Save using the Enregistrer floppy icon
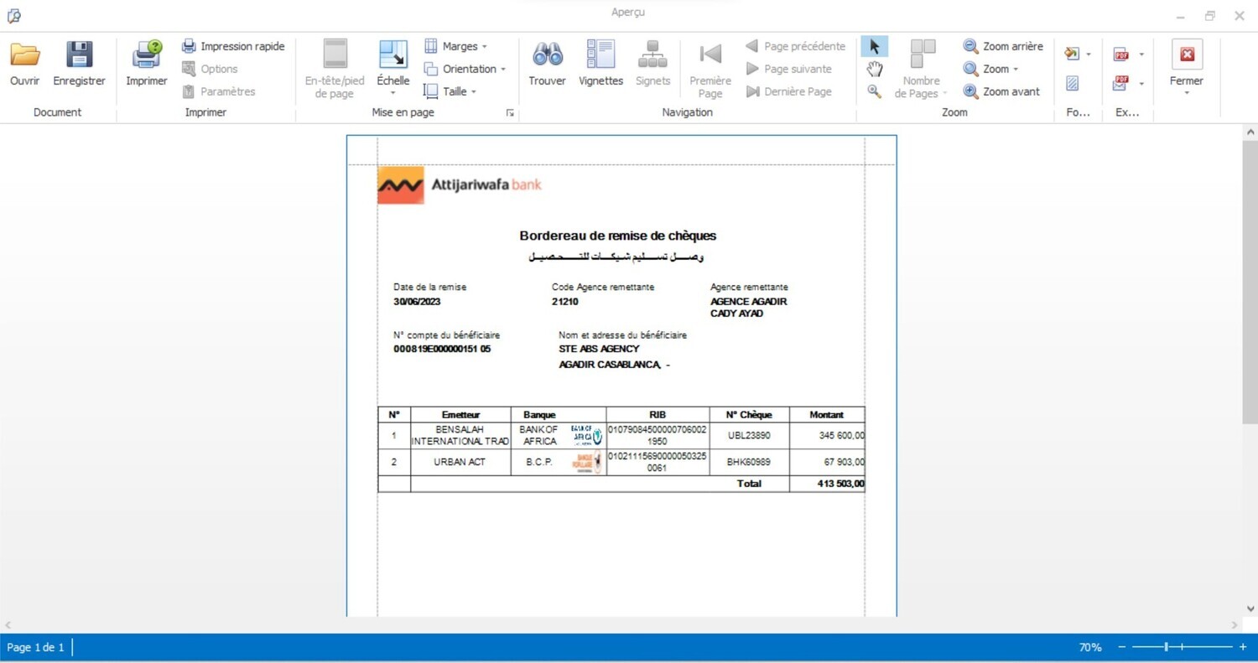Viewport: 1258px width, 663px height. pyautogui.click(x=79, y=54)
